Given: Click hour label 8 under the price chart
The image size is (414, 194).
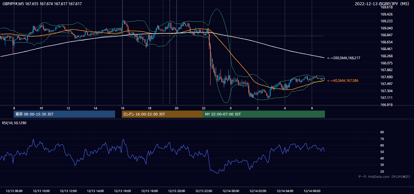Looking at the screenshot, I should [x=14, y=108].
